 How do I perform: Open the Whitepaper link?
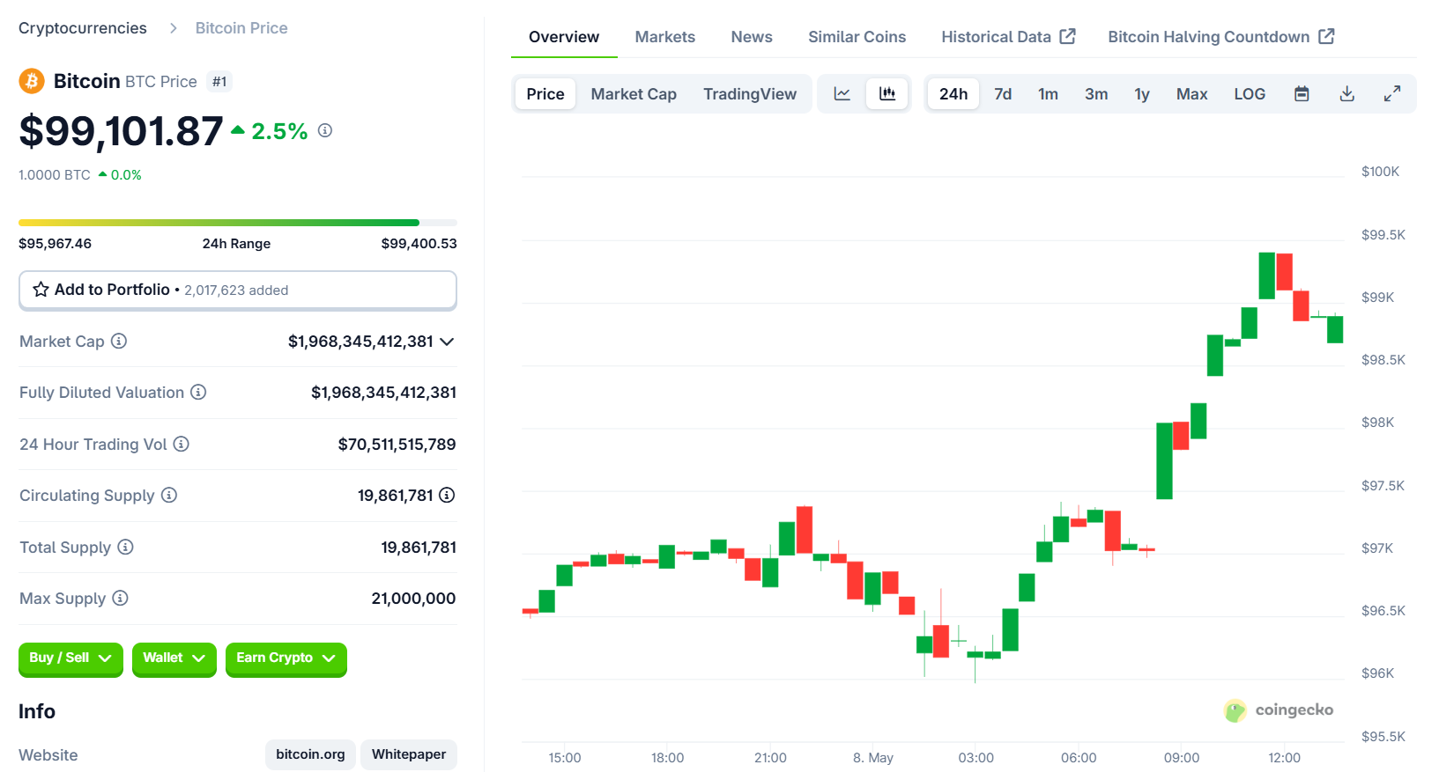click(x=409, y=754)
